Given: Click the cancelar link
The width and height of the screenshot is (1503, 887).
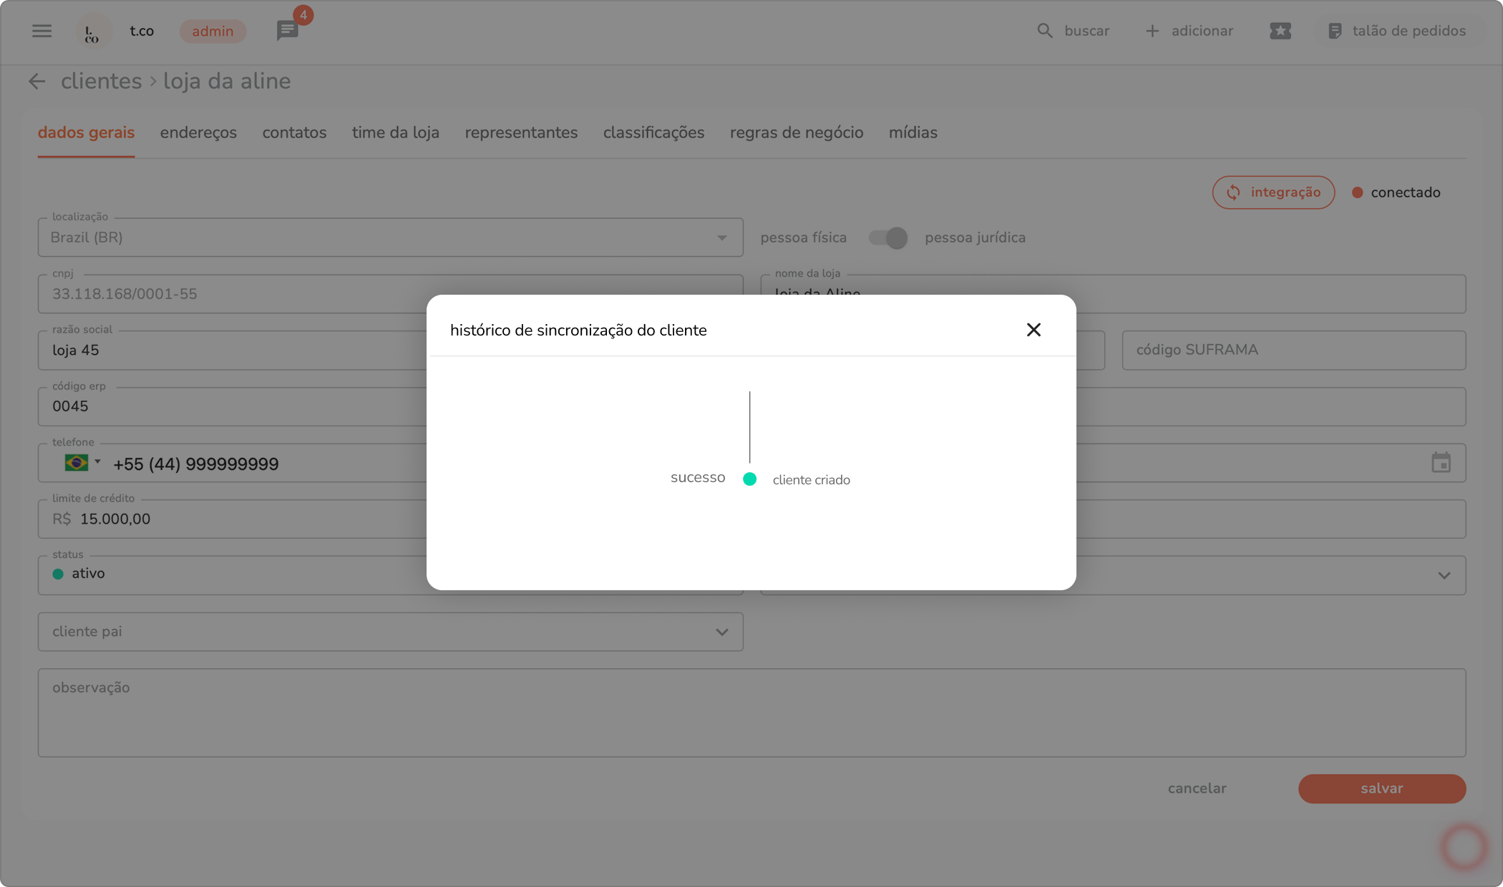Looking at the screenshot, I should pos(1197,788).
